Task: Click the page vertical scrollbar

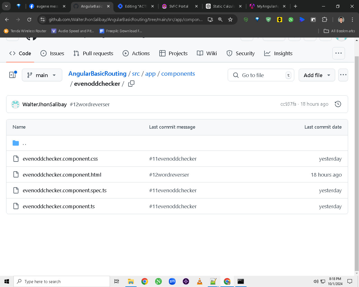Action: pyautogui.click(x=357, y=157)
